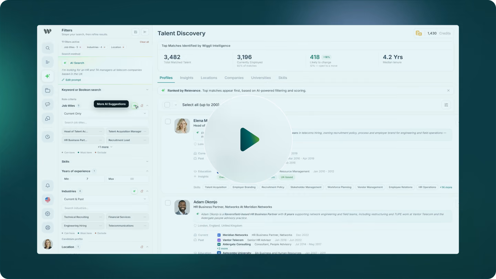Open the search icon in the left sidebar
This screenshot has width=496, height=279.
pyautogui.click(x=48, y=48)
